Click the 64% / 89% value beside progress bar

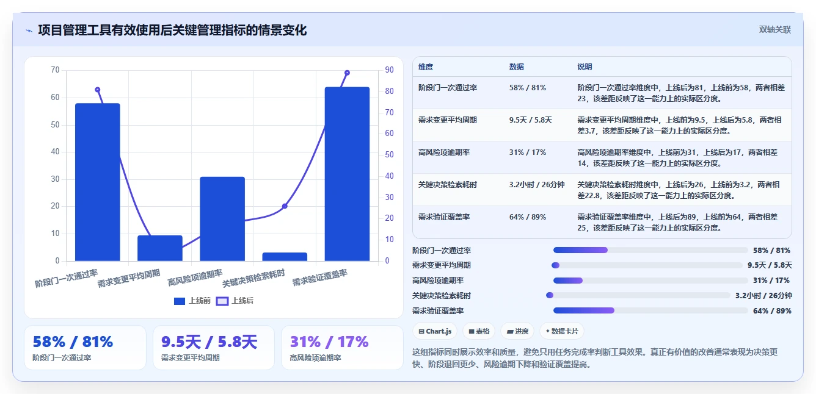(772, 311)
